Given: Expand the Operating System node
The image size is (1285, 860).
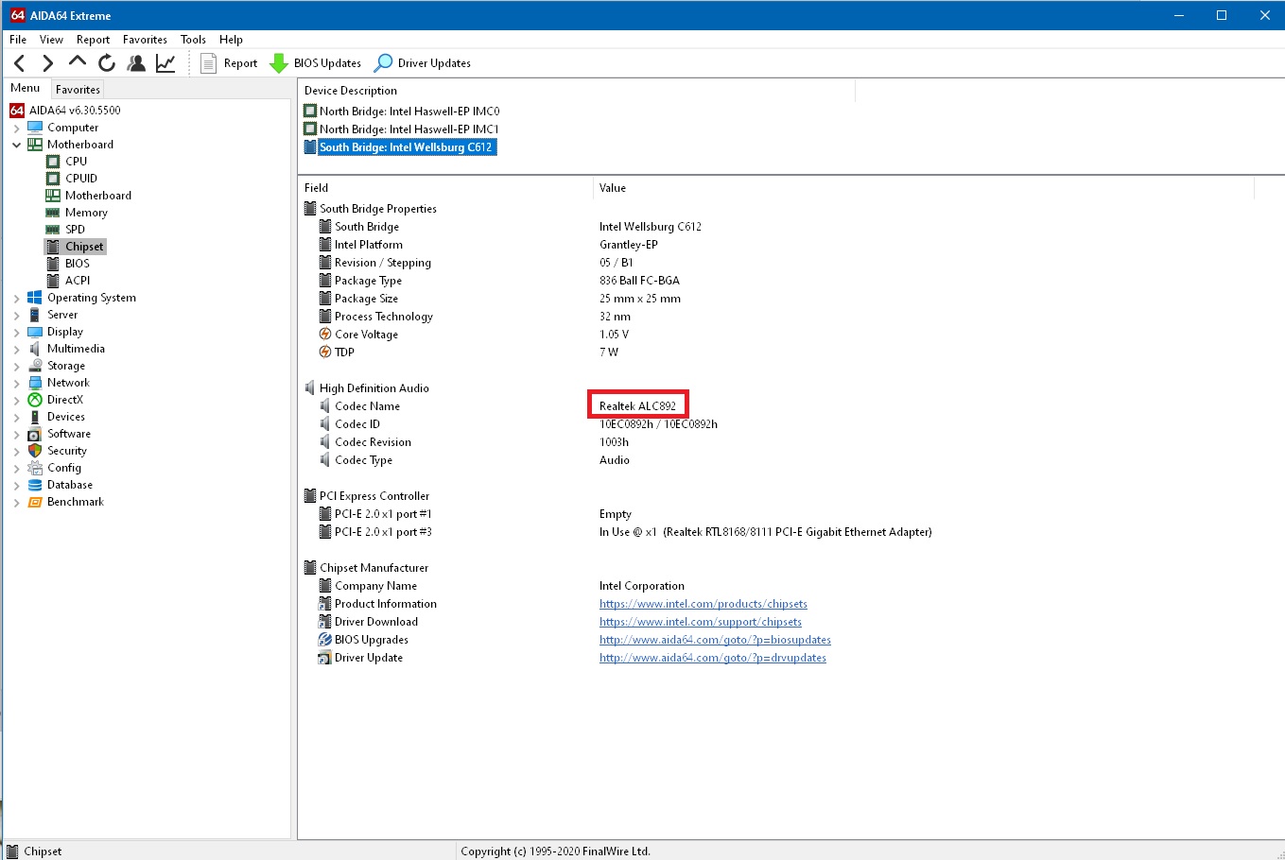Looking at the screenshot, I should coord(16,298).
